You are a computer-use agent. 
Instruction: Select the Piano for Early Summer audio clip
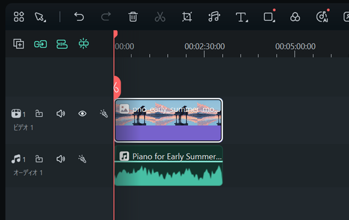coord(168,166)
